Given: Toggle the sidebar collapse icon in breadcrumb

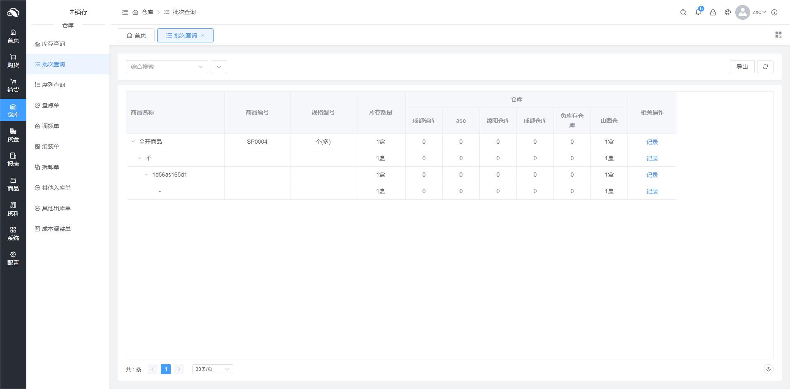Looking at the screenshot, I should 125,12.
